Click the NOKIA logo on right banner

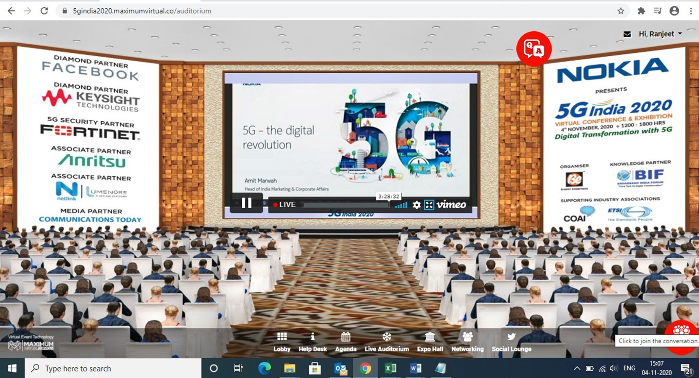coord(613,70)
